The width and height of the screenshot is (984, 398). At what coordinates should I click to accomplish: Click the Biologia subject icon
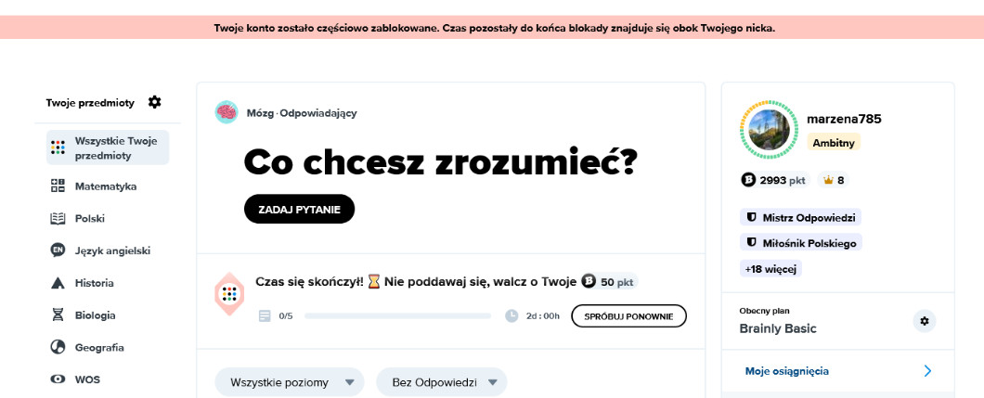[x=58, y=315]
